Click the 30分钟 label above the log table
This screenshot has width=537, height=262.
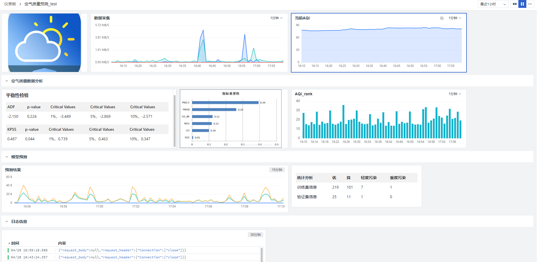(255, 234)
